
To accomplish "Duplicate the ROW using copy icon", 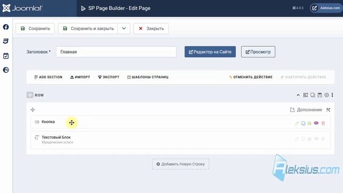I will pos(313,95).
